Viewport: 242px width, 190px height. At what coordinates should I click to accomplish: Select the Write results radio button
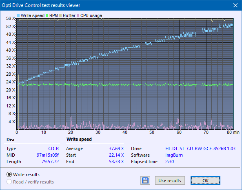9,175
